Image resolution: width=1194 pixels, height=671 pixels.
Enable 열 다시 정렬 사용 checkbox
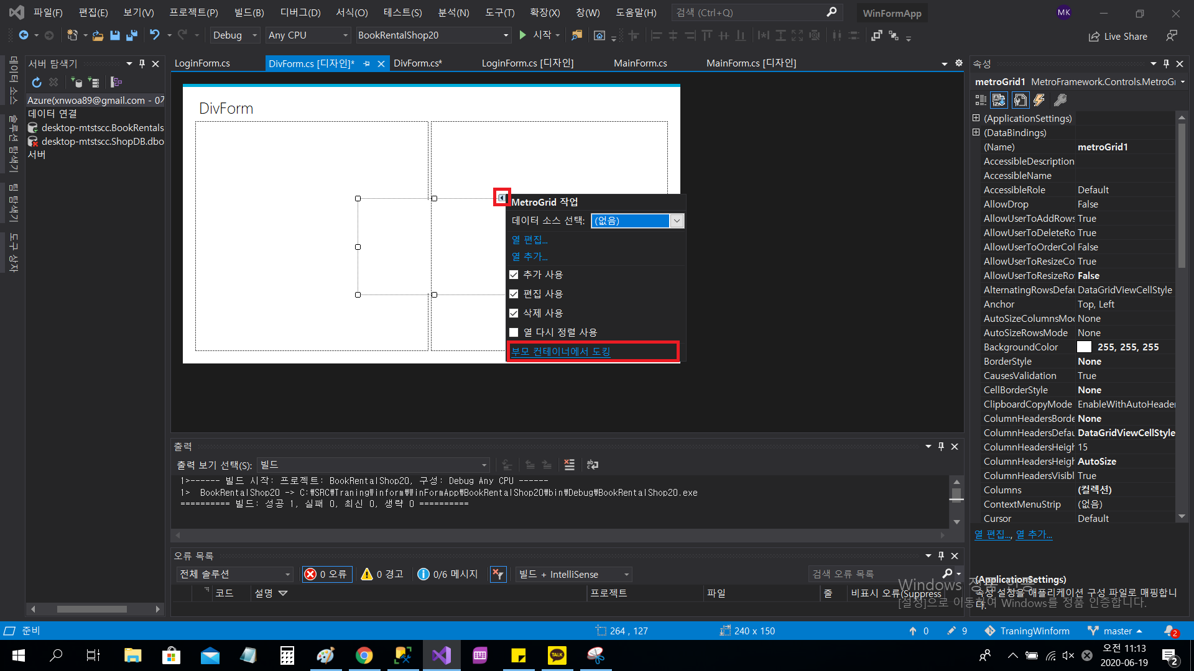coord(514,332)
